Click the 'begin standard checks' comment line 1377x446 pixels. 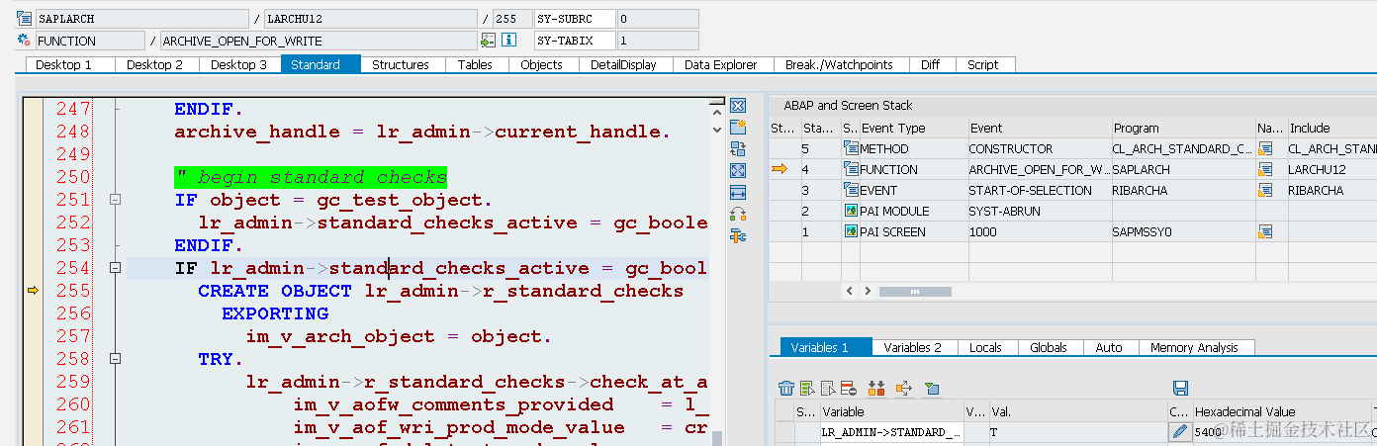click(311, 177)
